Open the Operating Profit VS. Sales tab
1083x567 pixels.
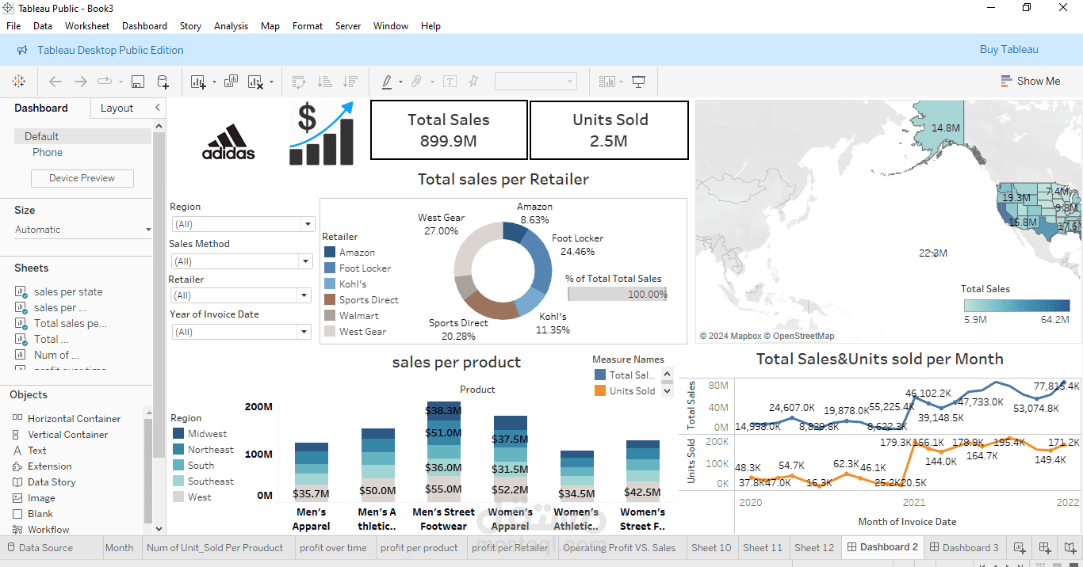click(619, 547)
